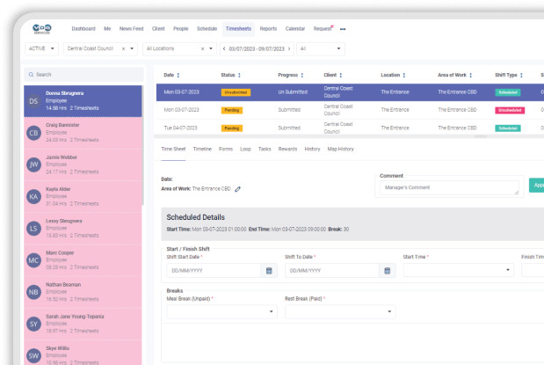Go to the Me page

tap(107, 29)
